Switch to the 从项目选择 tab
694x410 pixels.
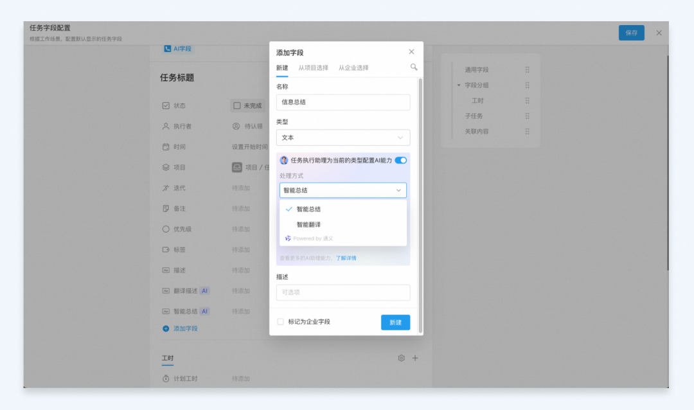click(314, 67)
